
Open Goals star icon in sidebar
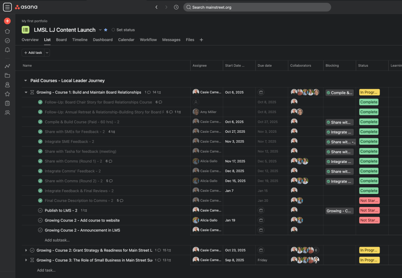[7, 94]
